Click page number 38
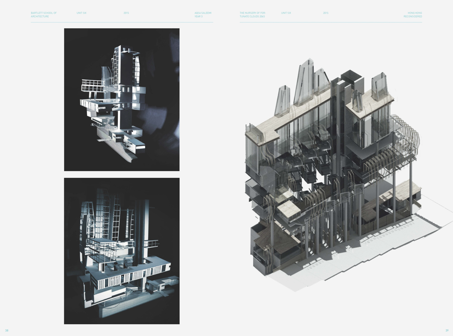This screenshot has width=453, height=336. coord(7,331)
